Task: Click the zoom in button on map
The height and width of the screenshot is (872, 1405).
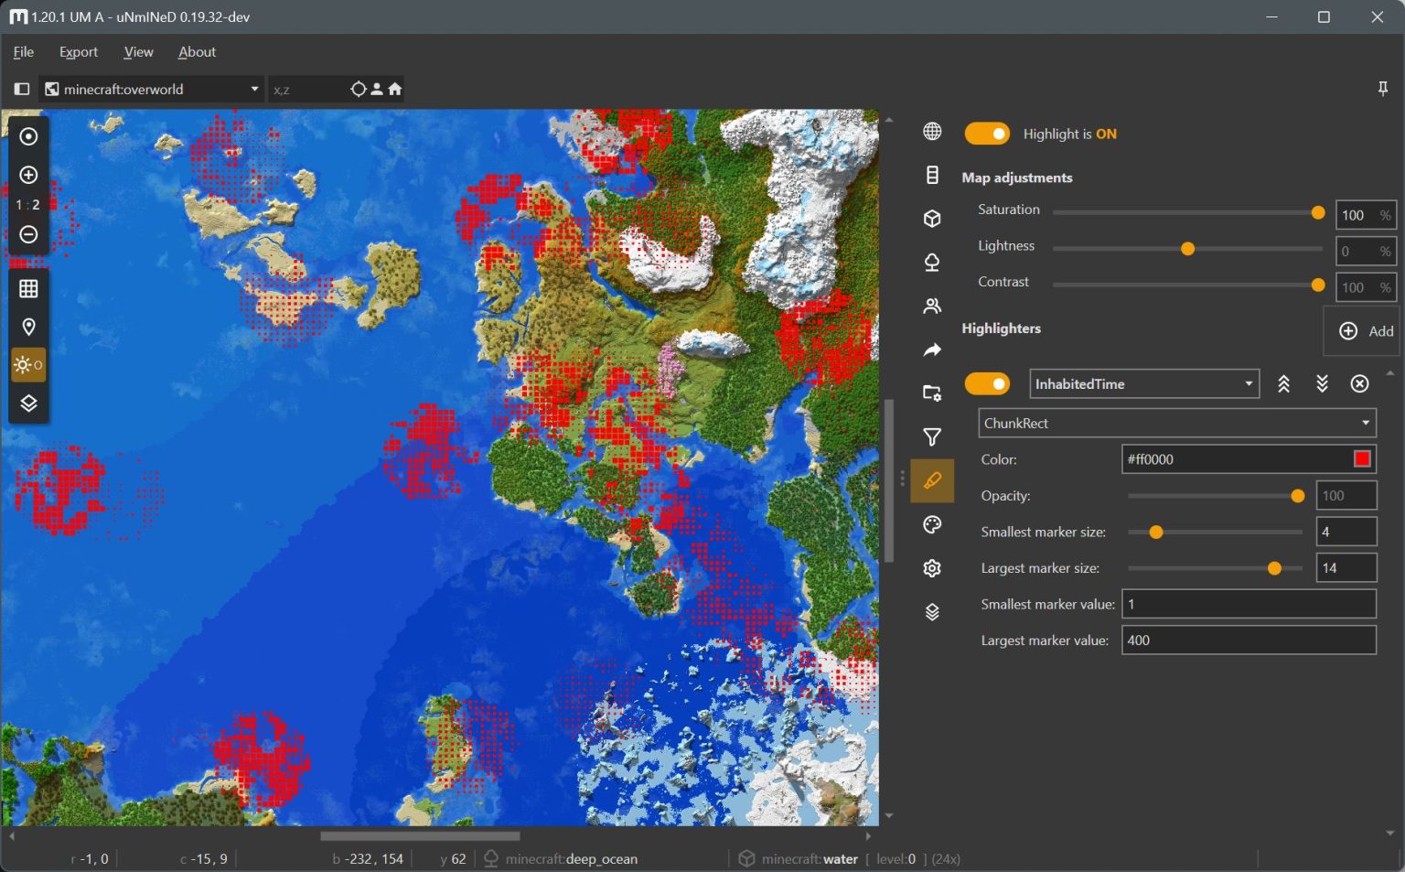Action: 27,174
